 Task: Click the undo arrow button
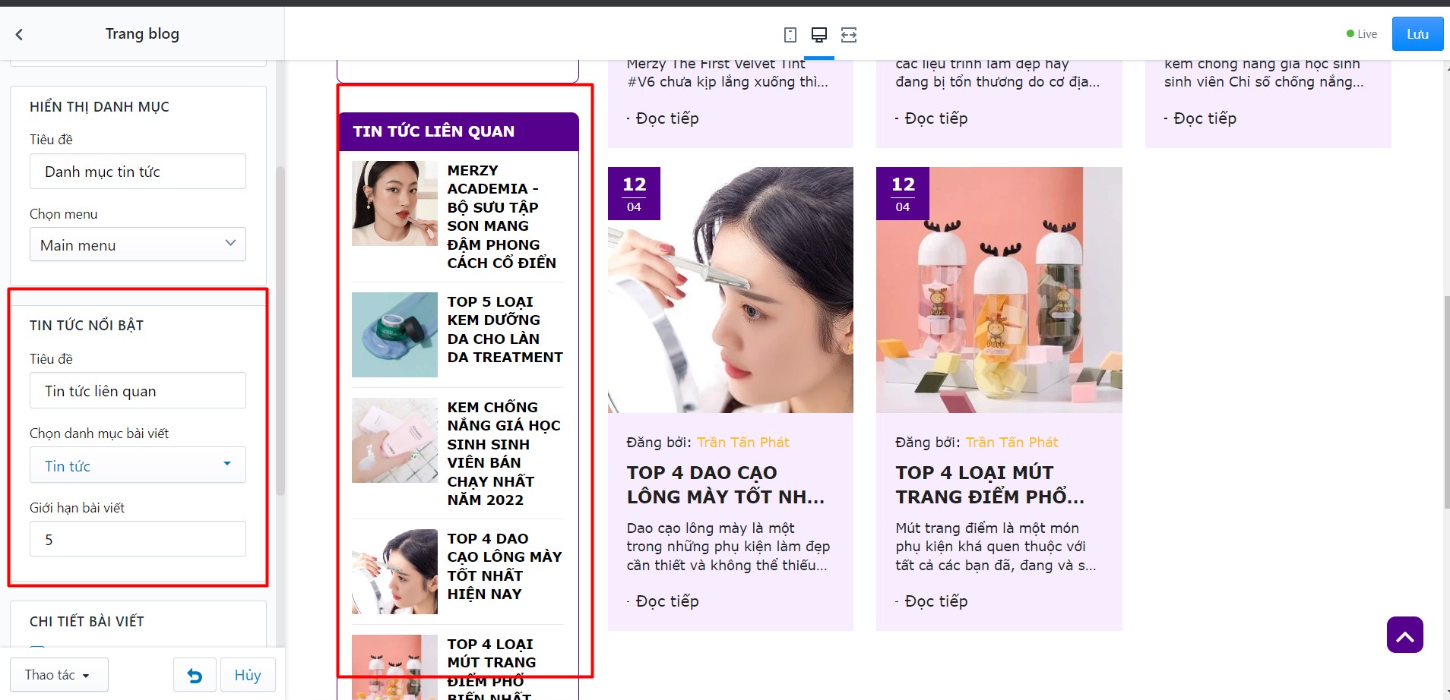coord(195,675)
